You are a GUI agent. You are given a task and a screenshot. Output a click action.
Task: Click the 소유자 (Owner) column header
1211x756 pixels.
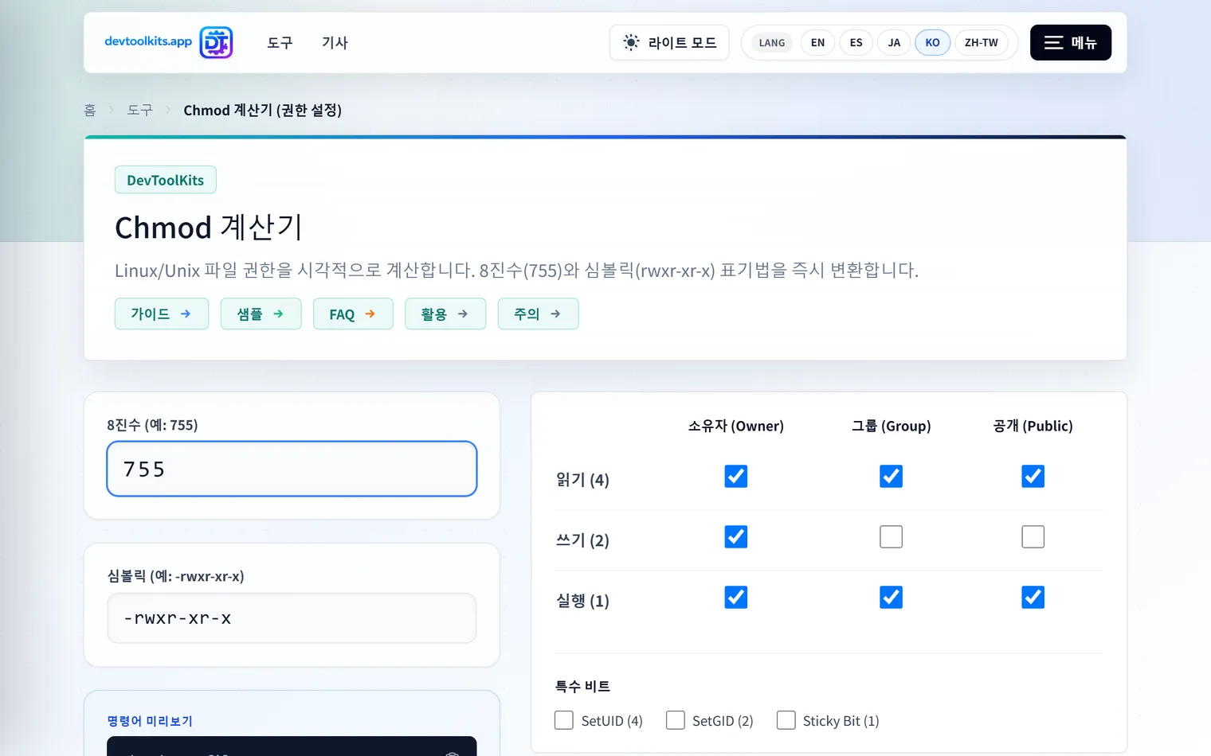pyautogui.click(x=736, y=426)
